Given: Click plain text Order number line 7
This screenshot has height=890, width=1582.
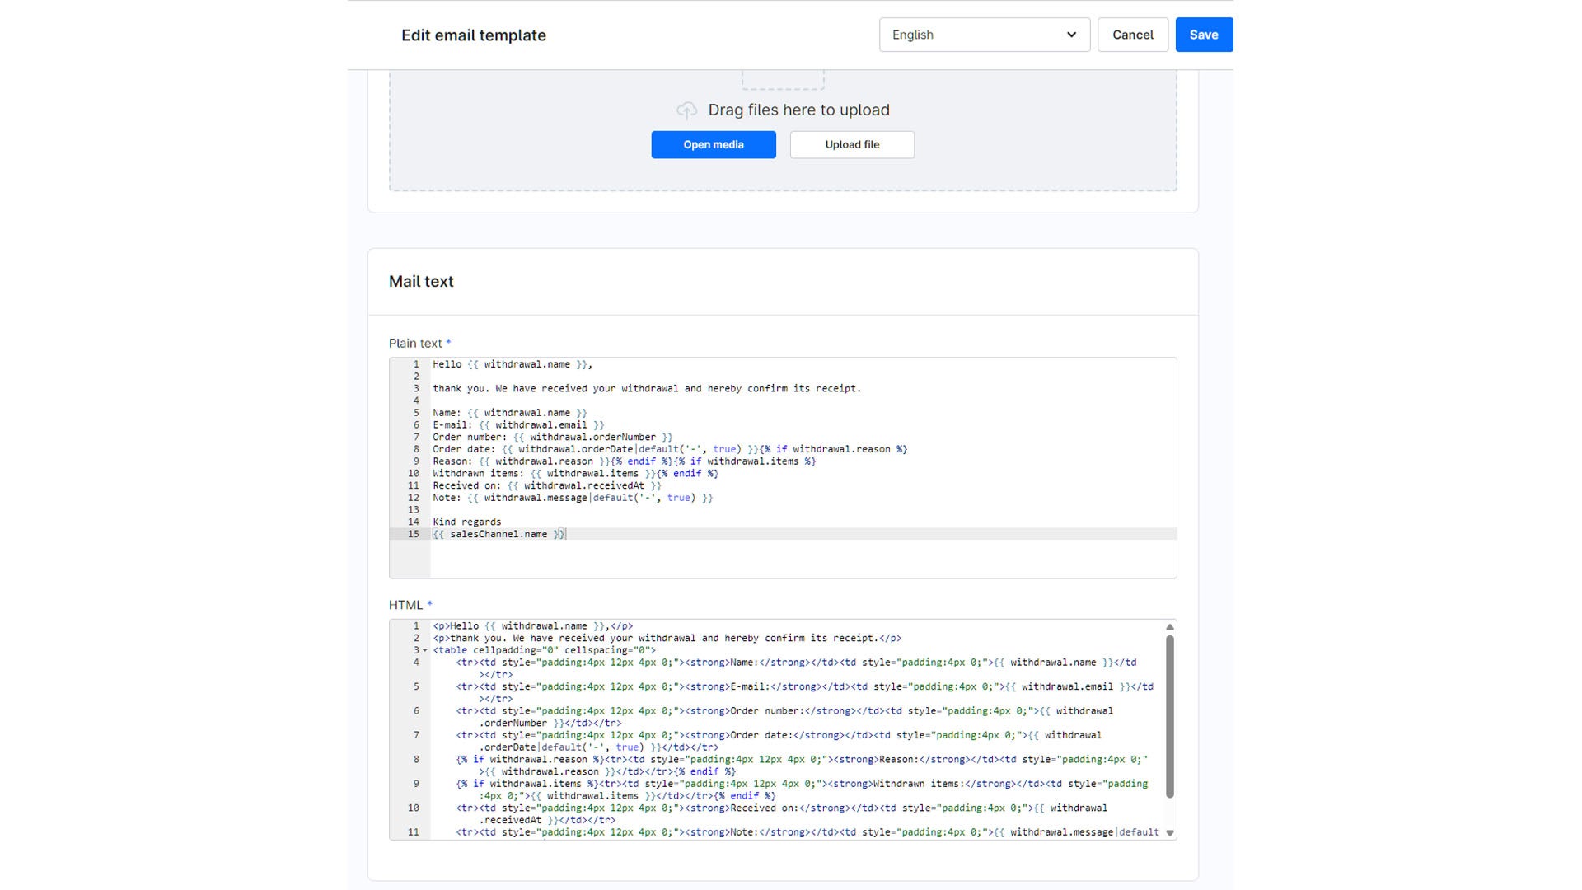Looking at the screenshot, I should coord(553,437).
